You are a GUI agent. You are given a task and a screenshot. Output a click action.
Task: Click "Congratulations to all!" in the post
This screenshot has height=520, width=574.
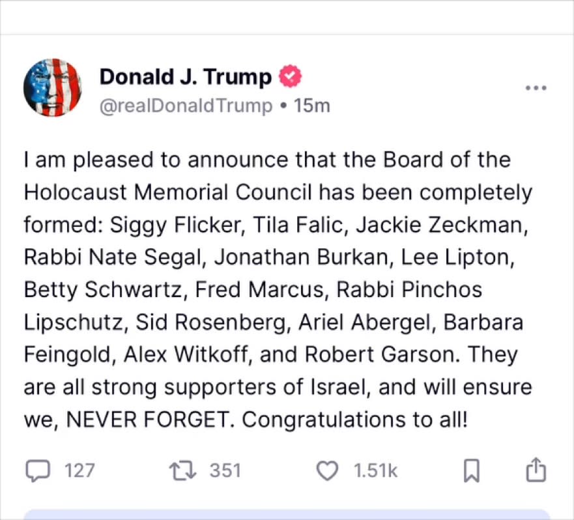(x=354, y=420)
